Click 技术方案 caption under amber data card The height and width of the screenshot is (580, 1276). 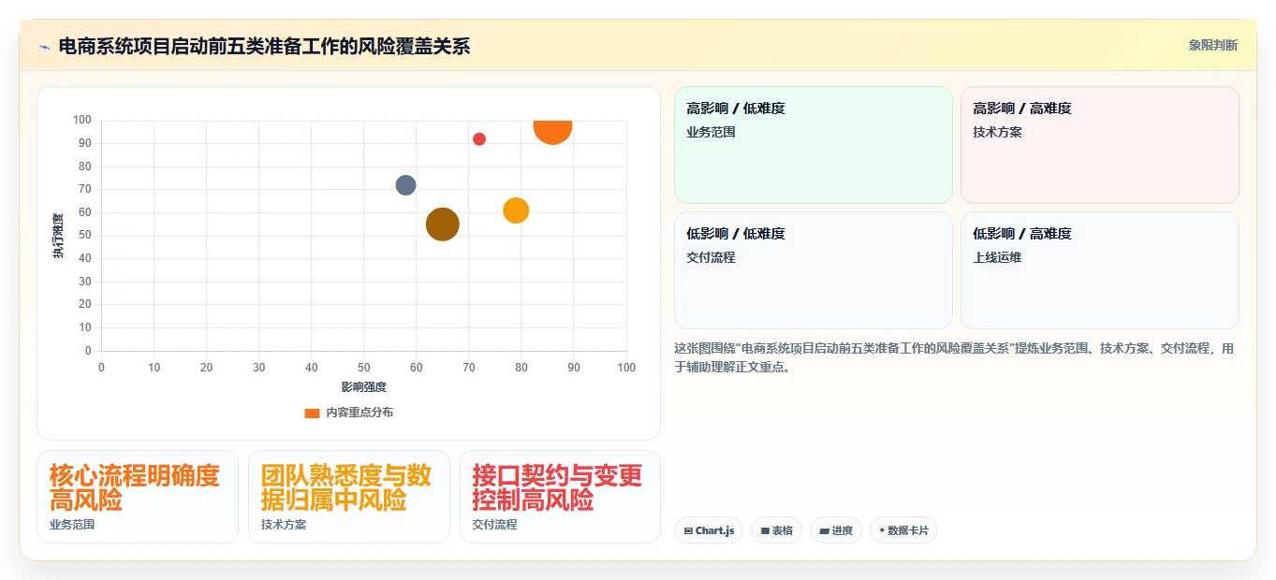pyautogui.click(x=284, y=525)
